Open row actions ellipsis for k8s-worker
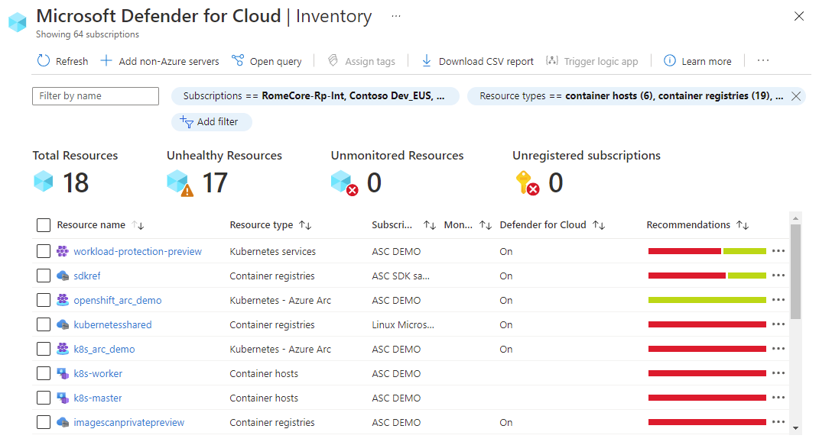Image resolution: width=819 pixels, height=445 pixels. [778, 373]
